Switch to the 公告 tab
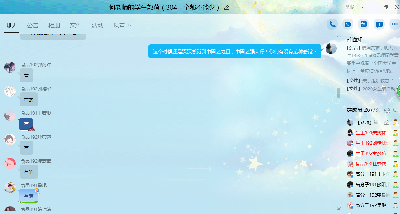Image resolution: width=400 pixels, height=214 pixels. tap(33, 26)
